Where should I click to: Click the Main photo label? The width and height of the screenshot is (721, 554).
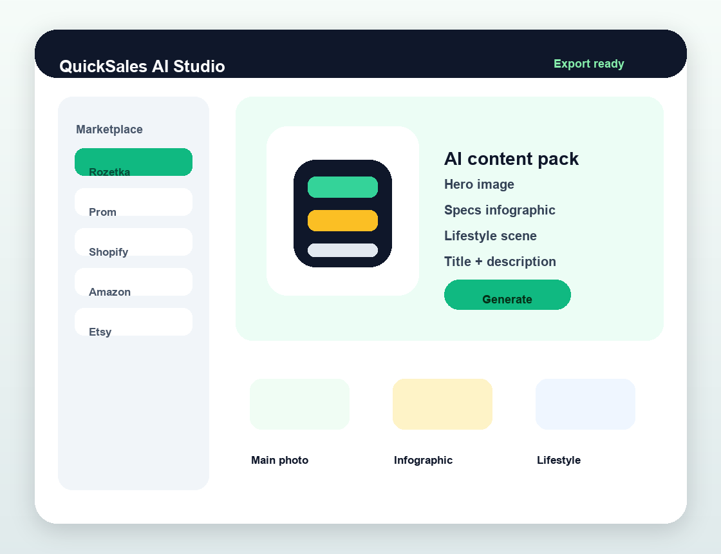(x=279, y=460)
